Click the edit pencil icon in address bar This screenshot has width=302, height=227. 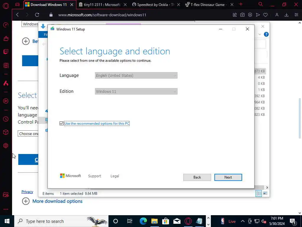point(234,15)
